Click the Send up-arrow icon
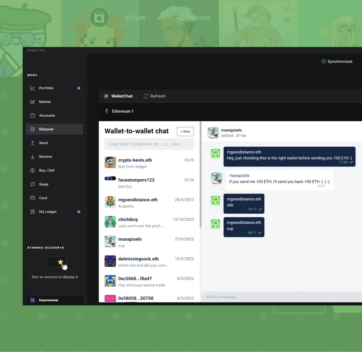Image resolution: width=362 pixels, height=352 pixels. pos(32,143)
